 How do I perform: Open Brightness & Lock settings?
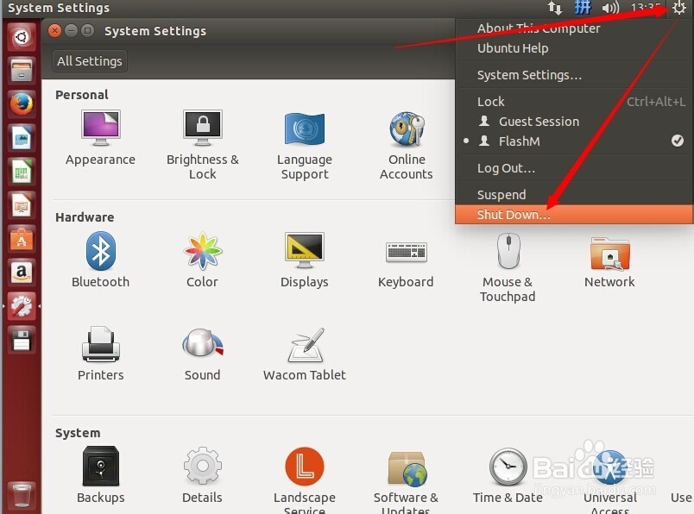click(x=203, y=145)
